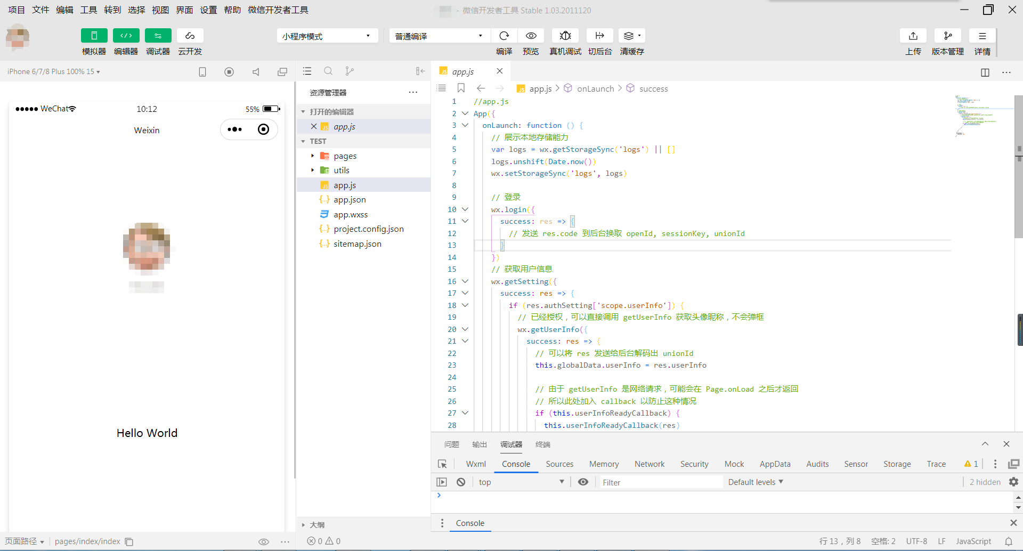Copy the page path pages/index/index
The image size is (1023, 551).
tap(129, 541)
